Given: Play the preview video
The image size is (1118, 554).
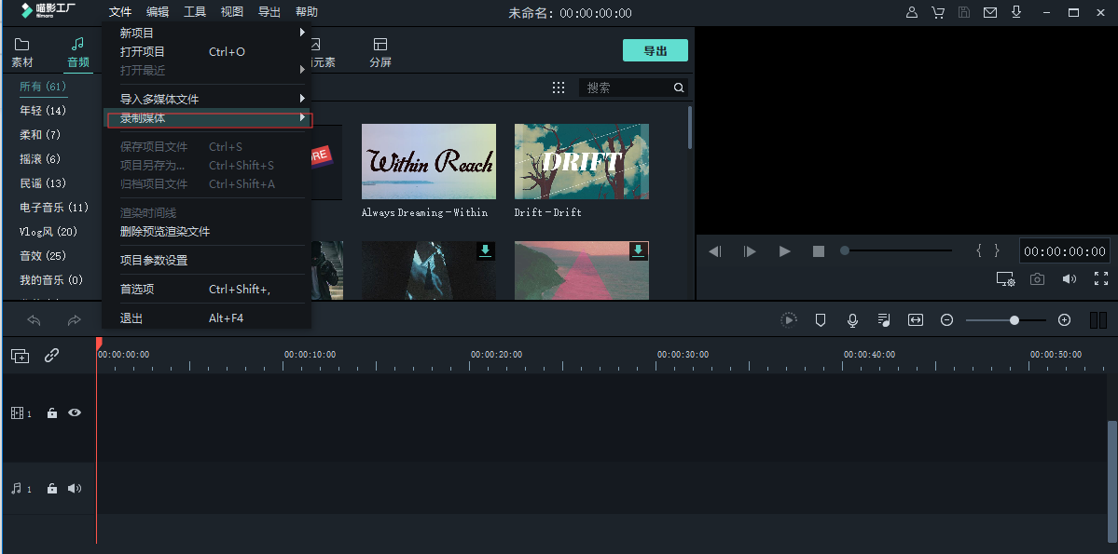Looking at the screenshot, I should [x=784, y=251].
